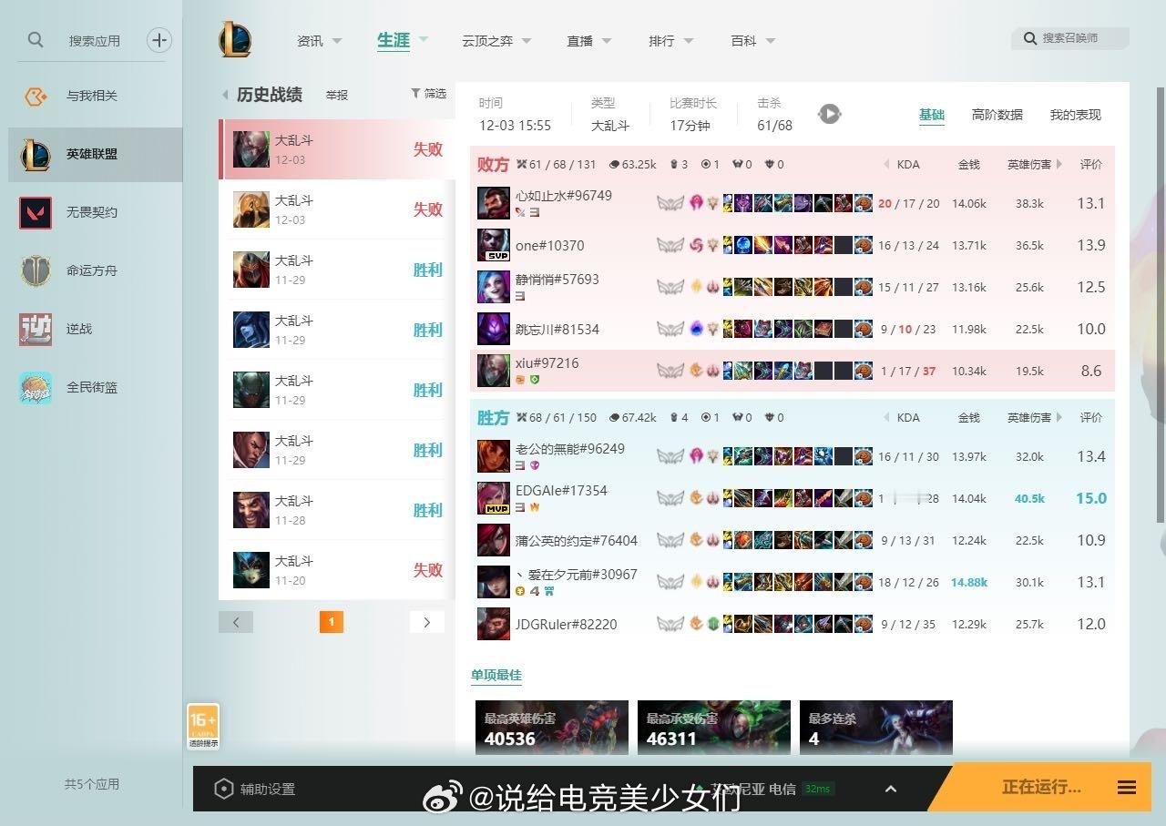
Task: Click champion avatar of 静悄悄#57693
Action: (494, 287)
